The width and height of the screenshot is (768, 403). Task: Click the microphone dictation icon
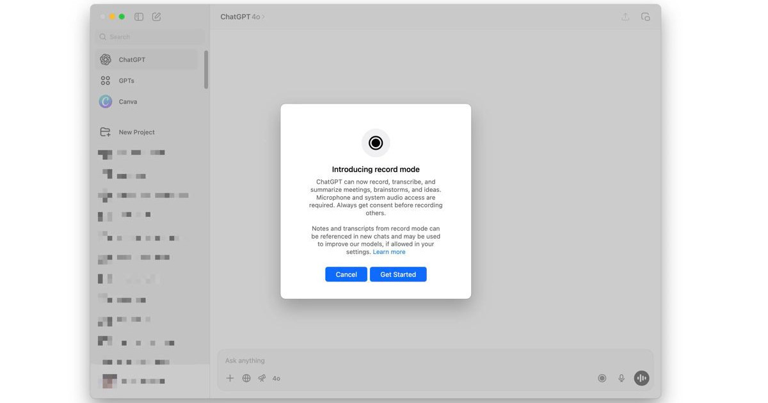(621, 378)
